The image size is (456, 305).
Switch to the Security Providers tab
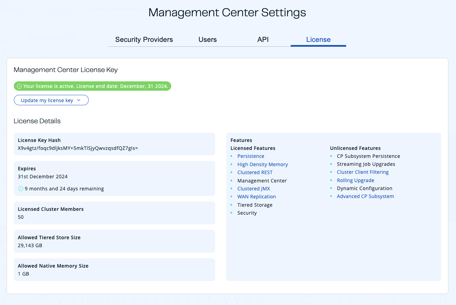(143, 39)
